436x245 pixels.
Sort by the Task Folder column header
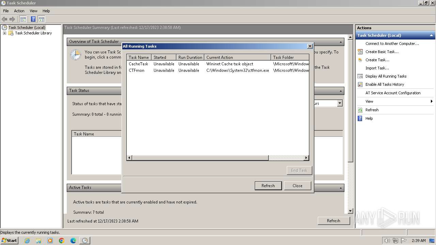(x=290, y=57)
